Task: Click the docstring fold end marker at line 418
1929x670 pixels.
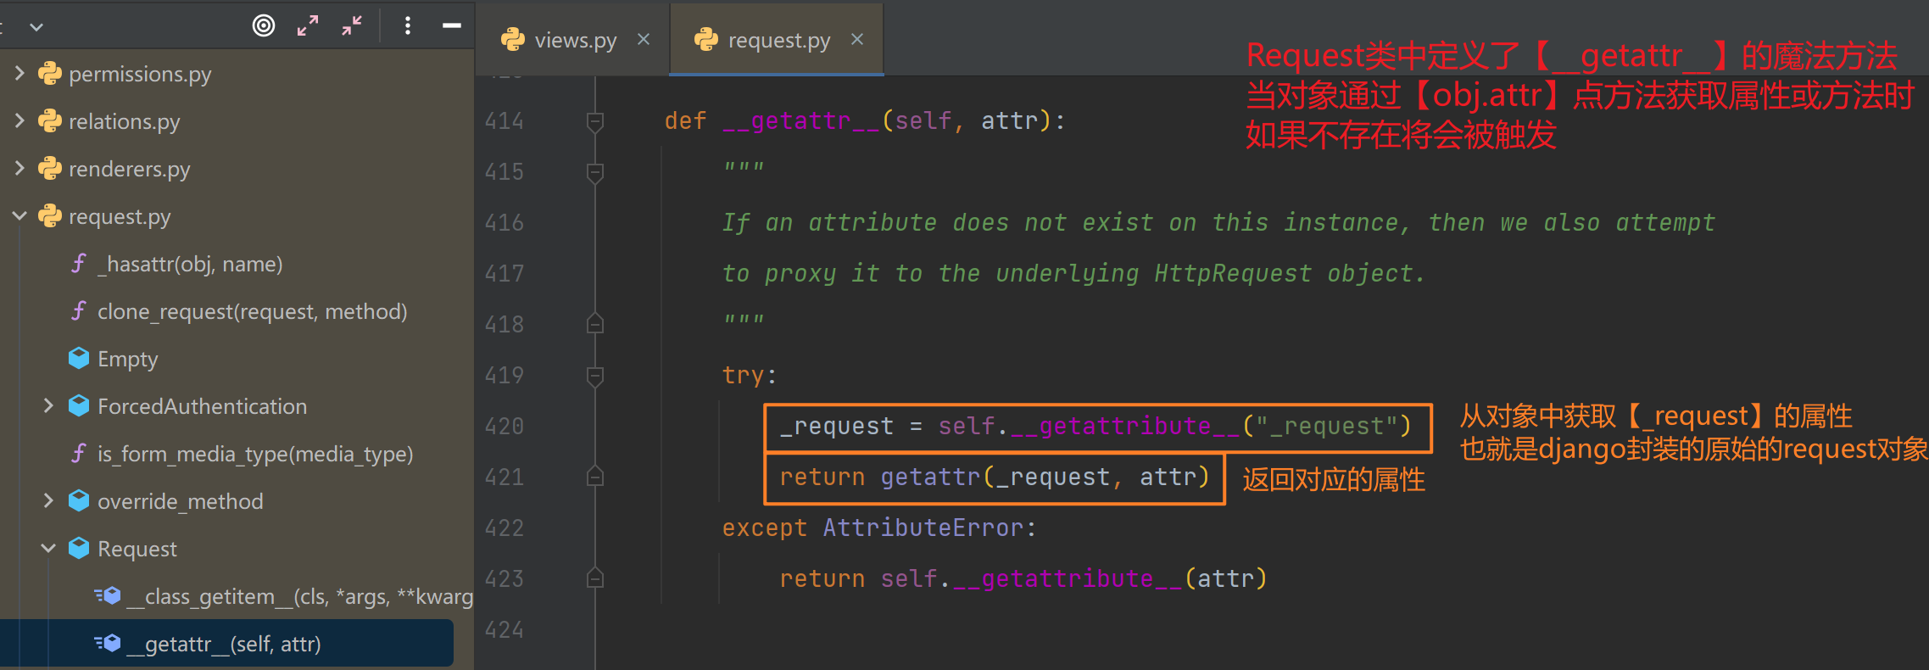Action: [595, 324]
